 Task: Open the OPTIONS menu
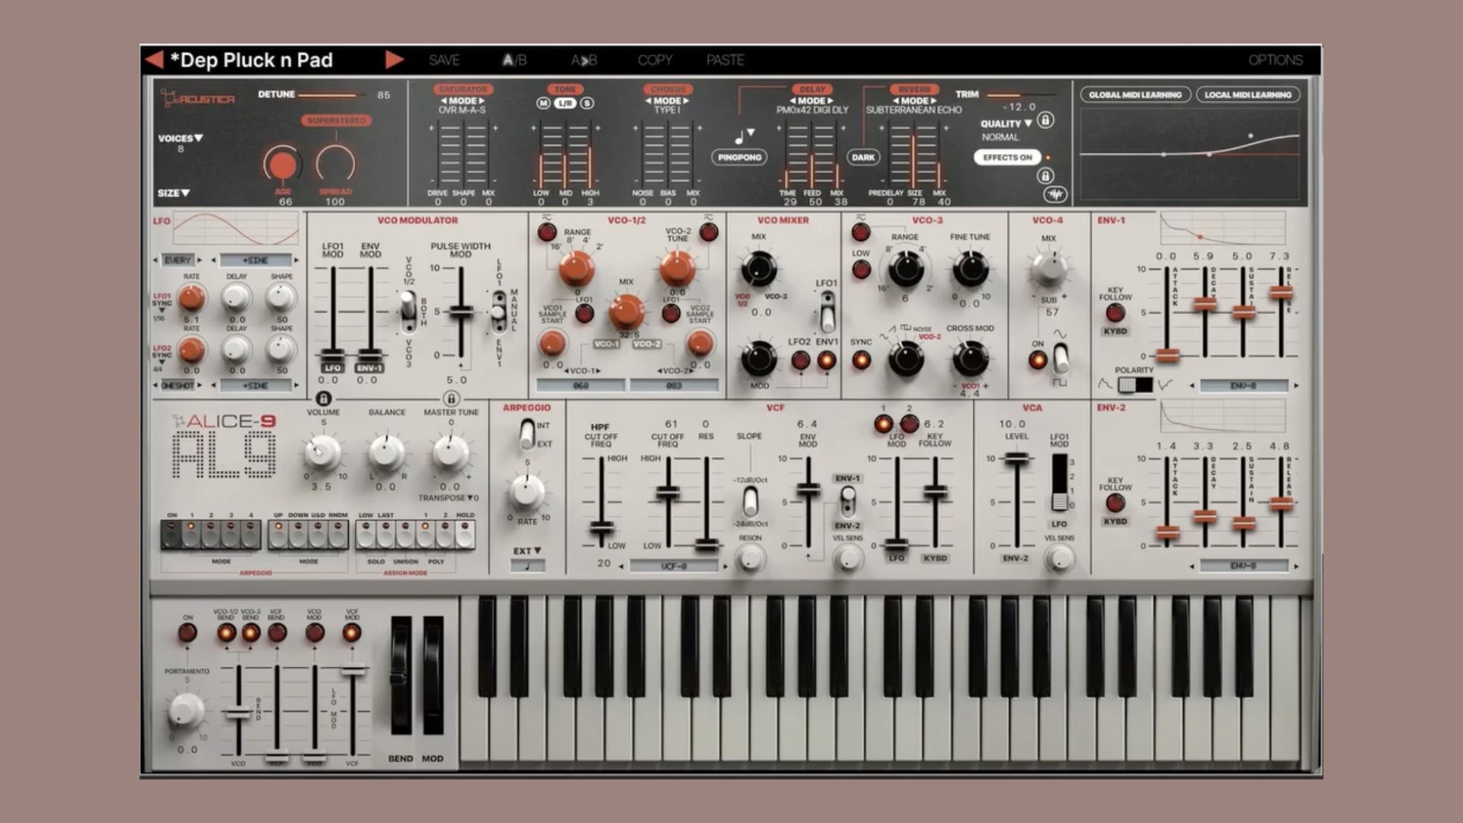(x=1277, y=59)
